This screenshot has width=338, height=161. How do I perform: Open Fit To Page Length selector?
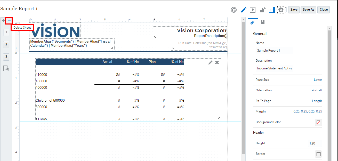[x=317, y=101]
